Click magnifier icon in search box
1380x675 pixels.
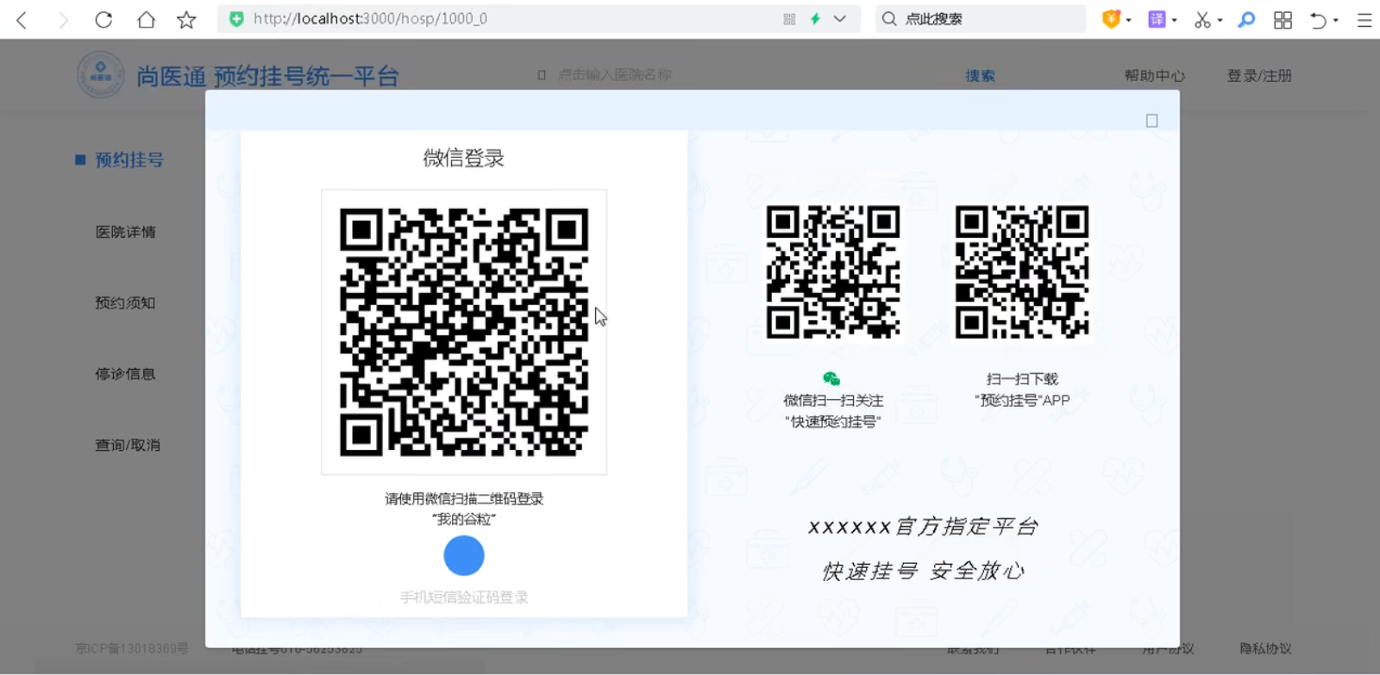(x=889, y=19)
